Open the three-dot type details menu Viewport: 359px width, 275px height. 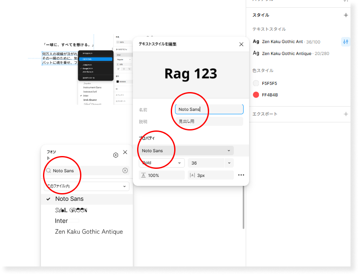coord(241,175)
